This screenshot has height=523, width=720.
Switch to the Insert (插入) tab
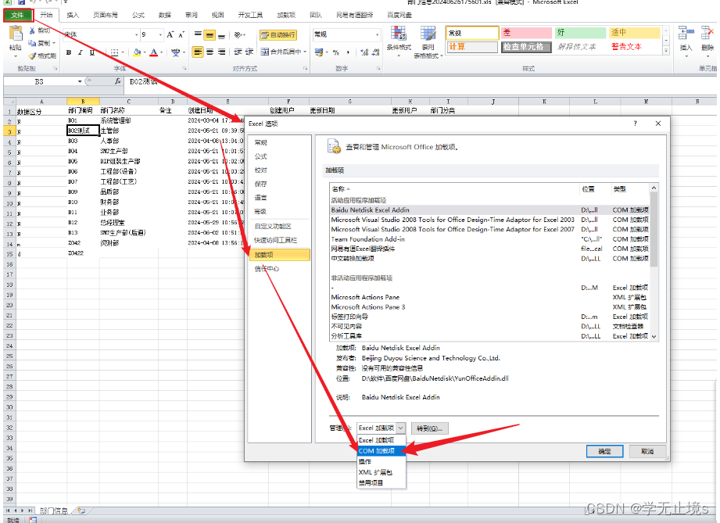(x=73, y=15)
